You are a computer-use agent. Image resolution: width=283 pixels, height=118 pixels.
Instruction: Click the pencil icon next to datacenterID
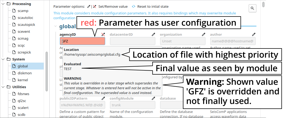coord(153,34)
